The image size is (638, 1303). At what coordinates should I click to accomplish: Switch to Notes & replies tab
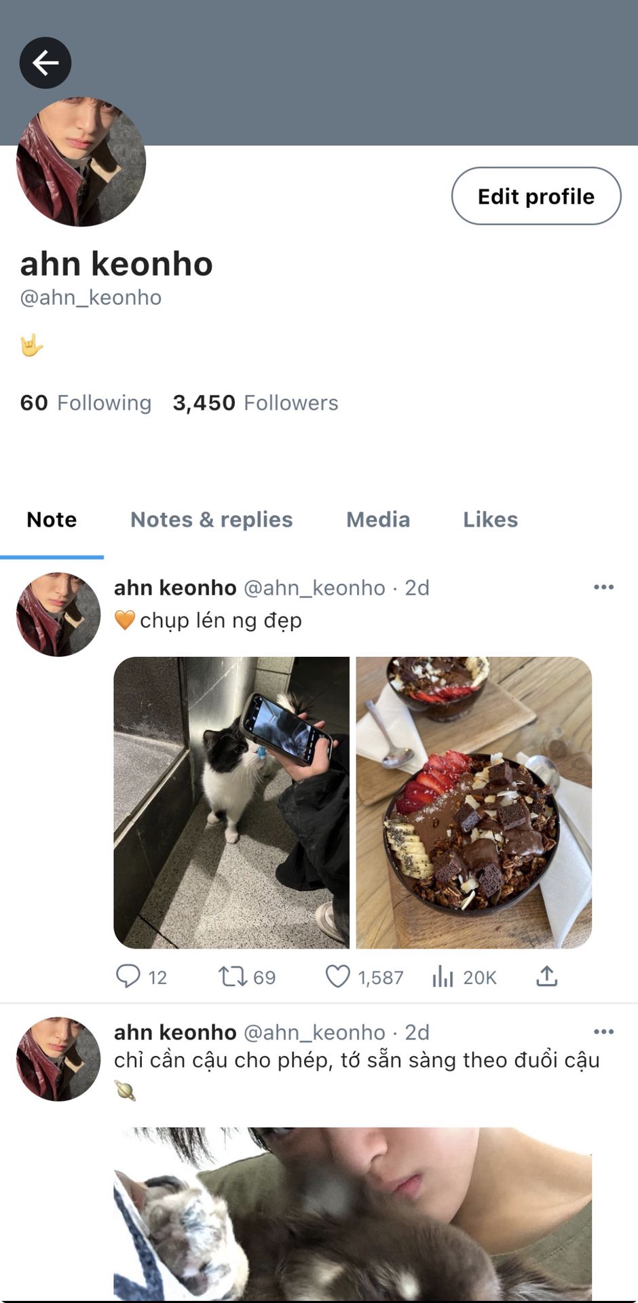211,520
